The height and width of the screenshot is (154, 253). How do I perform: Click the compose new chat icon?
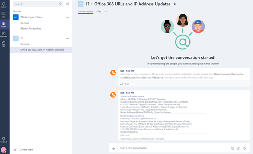(x=68, y=4)
